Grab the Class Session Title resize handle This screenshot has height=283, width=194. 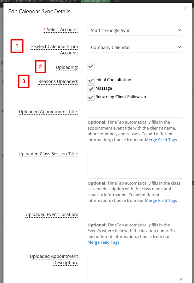point(180,177)
